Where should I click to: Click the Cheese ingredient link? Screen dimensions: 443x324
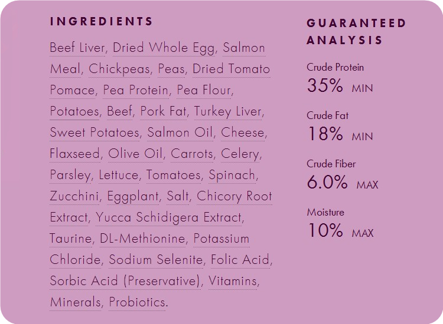tap(242, 133)
